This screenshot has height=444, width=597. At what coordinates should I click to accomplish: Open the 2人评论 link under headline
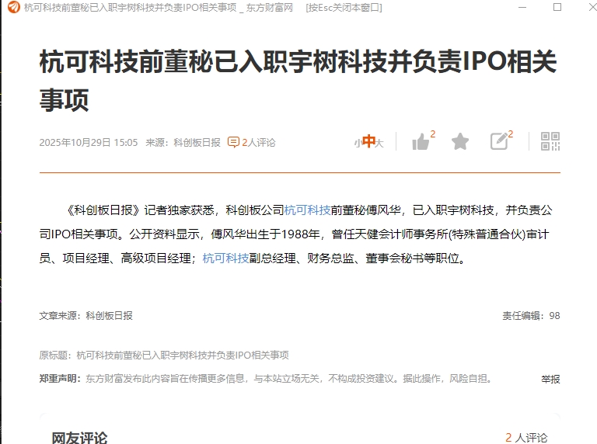click(x=259, y=143)
